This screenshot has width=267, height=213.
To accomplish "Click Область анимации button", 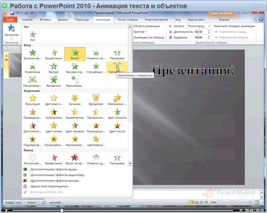I will coord(147,26).
